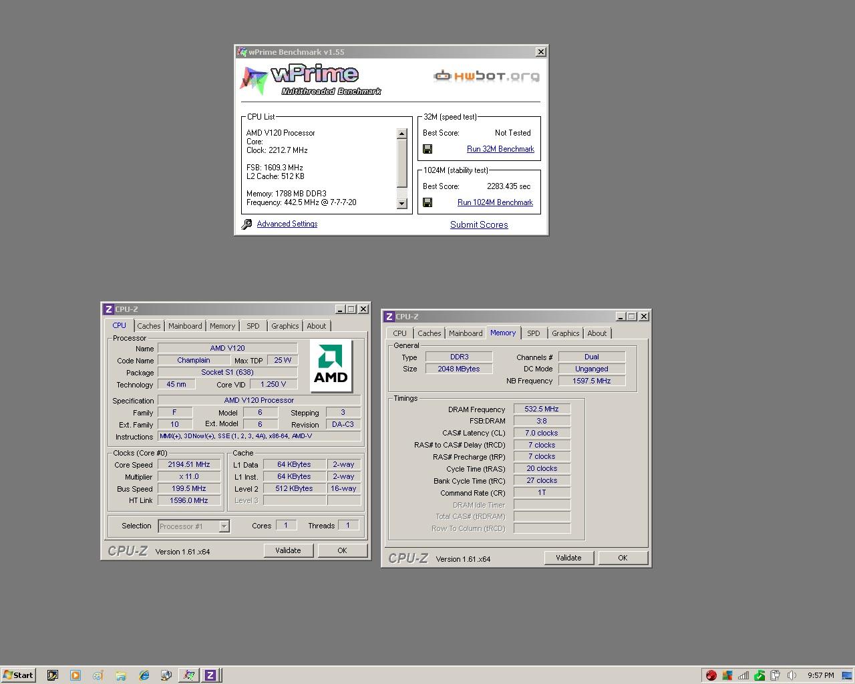This screenshot has height=684, width=855.
Task: Launch the first quick launch icon next to Start
Action: click(53, 675)
